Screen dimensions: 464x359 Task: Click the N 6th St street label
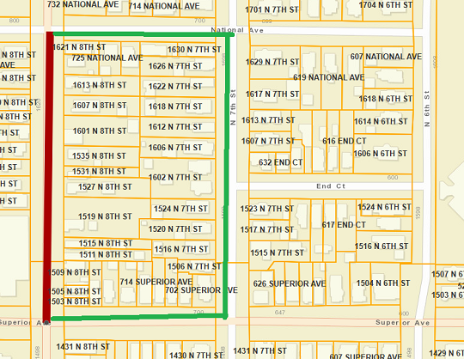[x=427, y=109]
